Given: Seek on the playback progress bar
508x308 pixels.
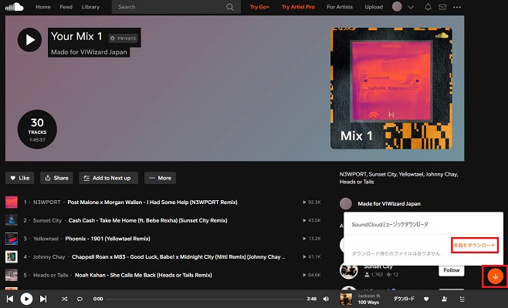Looking at the screenshot, I should (x=205, y=299).
